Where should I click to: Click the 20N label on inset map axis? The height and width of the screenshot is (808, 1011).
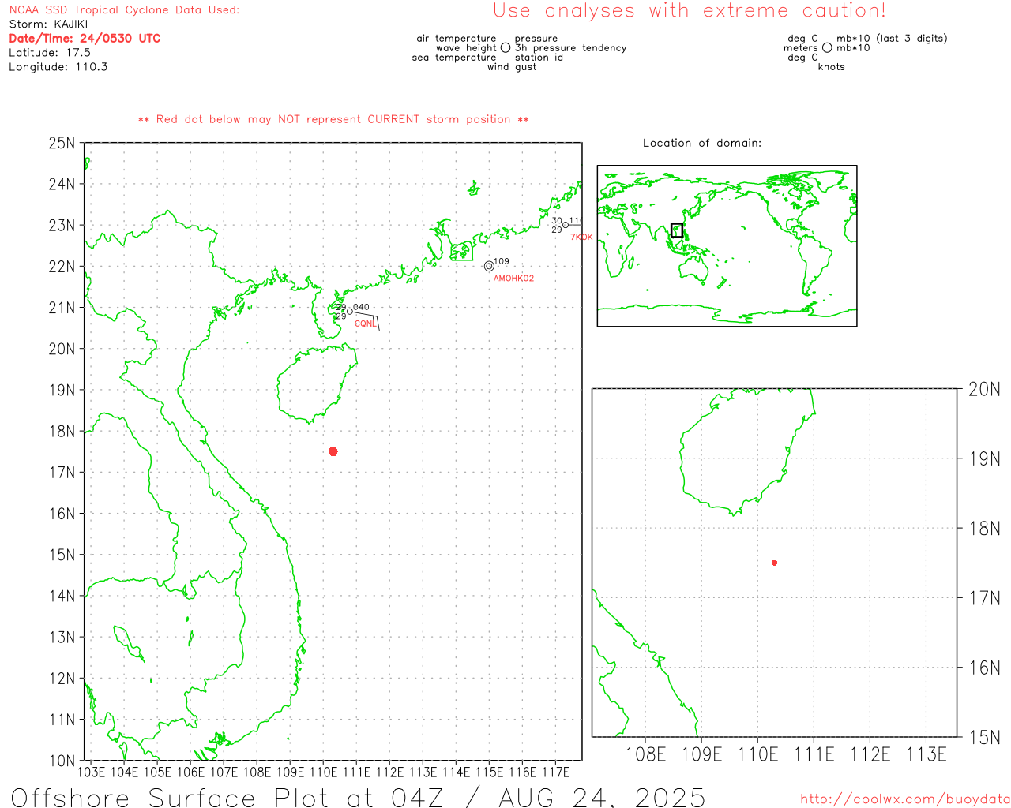(984, 389)
